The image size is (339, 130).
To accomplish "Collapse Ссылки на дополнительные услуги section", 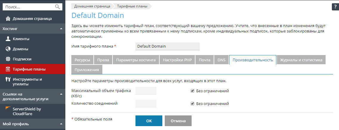I will (61, 94).
